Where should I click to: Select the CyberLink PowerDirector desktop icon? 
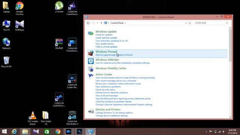[x=72, y=45]
